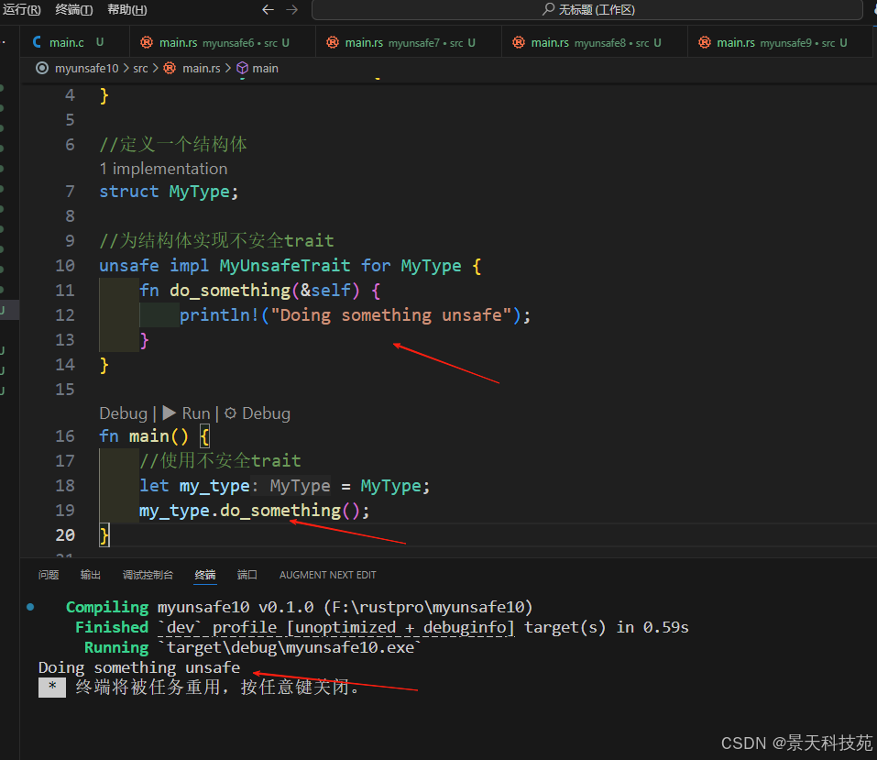Click the U indicator on the myunsafe8 tab
The image size is (877, 760).
click(658, 41)
